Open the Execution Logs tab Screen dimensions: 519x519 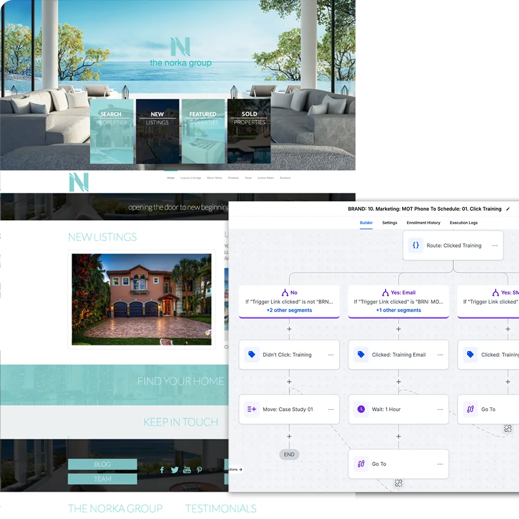click(463, 223)
